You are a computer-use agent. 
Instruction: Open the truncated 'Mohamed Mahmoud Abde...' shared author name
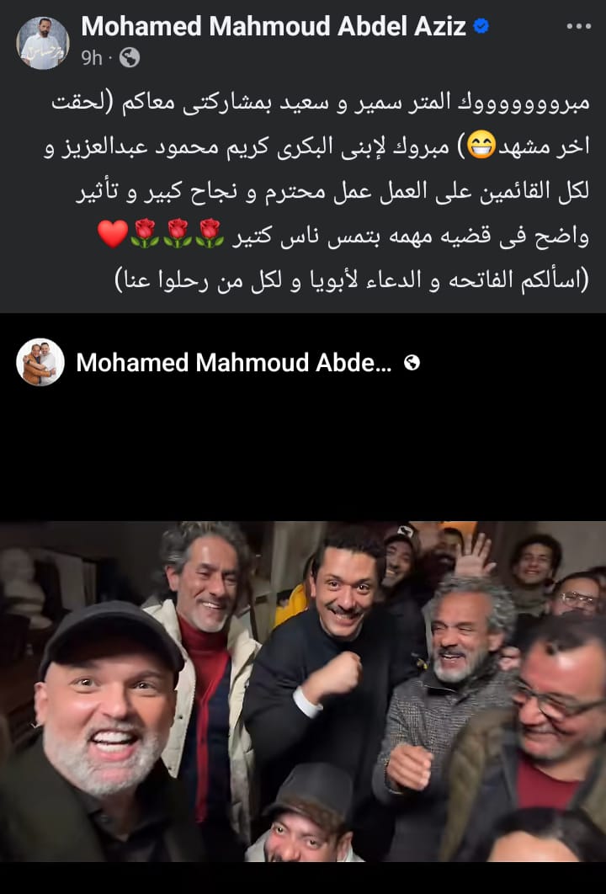coord(234,363)
